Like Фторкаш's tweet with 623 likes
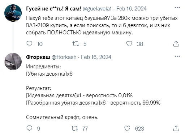The width and height of the screenshot is (185, 136). point(127,128)
